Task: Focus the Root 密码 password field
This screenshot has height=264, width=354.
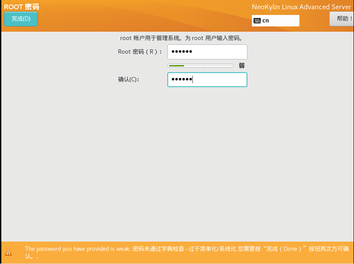Action: coord(207,52)
